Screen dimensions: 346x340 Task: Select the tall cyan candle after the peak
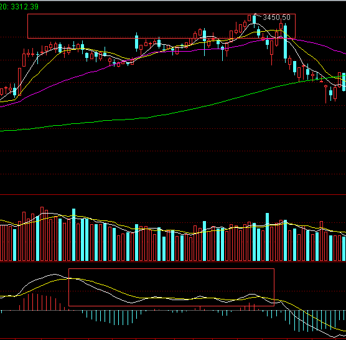[x=285, y=42]
